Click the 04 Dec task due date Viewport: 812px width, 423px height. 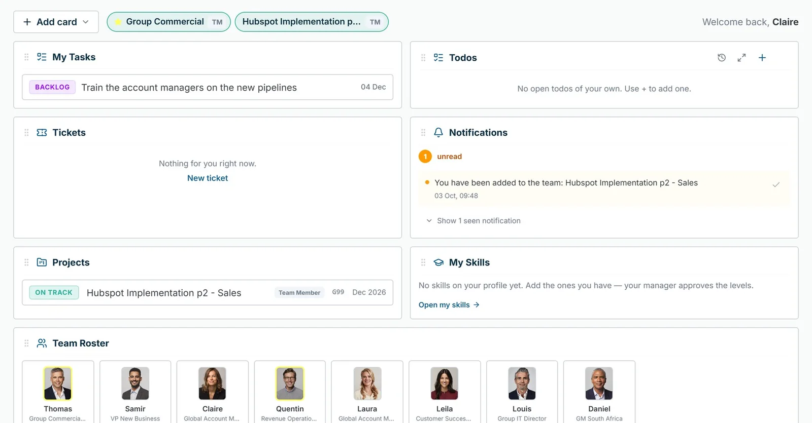(374, 87)
